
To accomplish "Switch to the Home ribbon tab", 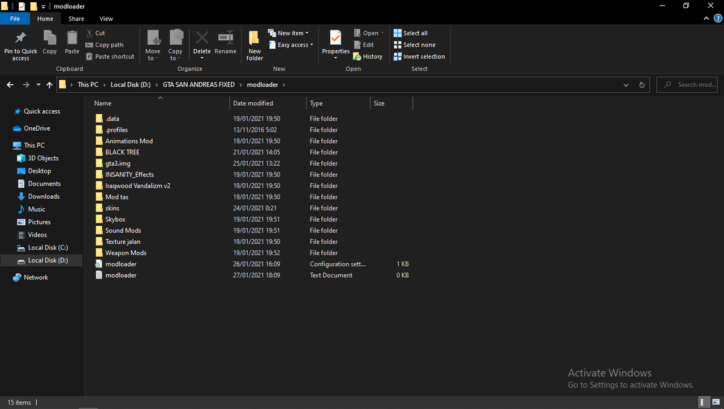I will [45, 19].
